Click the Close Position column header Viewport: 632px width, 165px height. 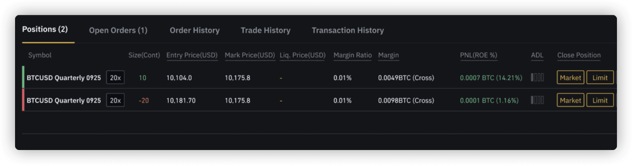[579, 55]
